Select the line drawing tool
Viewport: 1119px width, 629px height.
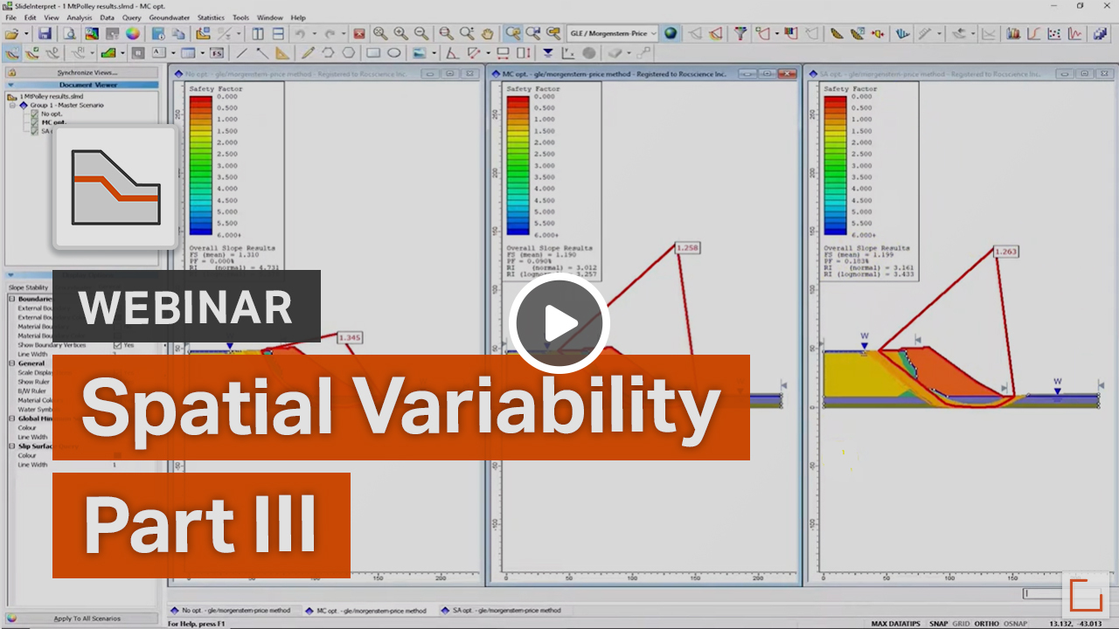241,52
